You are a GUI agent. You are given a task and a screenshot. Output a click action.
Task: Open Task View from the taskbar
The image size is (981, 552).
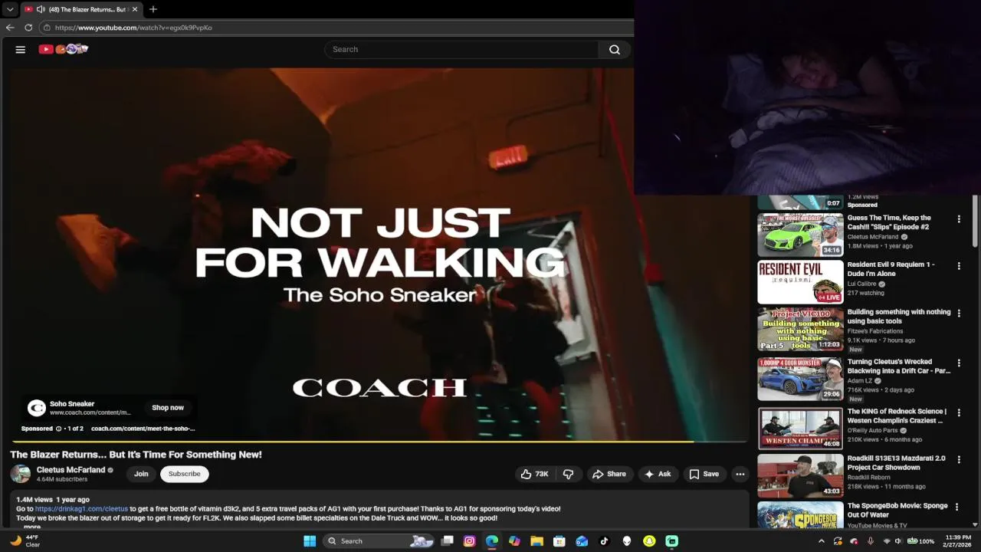(x=448, y=540)
